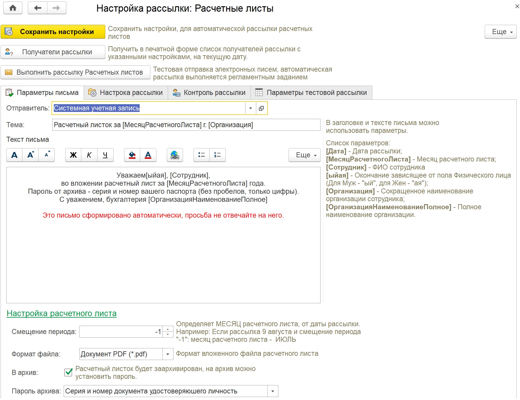Click the envelope icon on рассылку button

(x=9, y=72)
